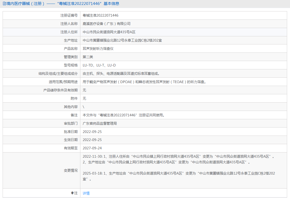The width and height of the screenshot is (290, 200).
Task: Click the 变更情况 label
Action: 71,170
